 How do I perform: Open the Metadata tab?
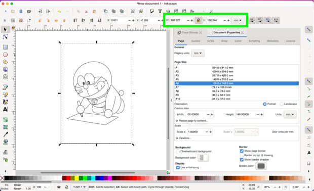[x=272, y=41]
